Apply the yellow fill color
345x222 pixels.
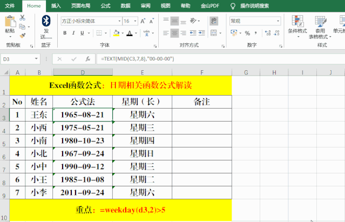115,33
